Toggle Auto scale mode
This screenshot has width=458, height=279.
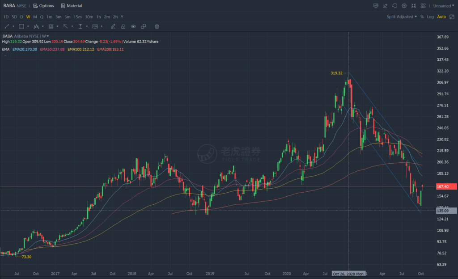(x=441, y=17)
